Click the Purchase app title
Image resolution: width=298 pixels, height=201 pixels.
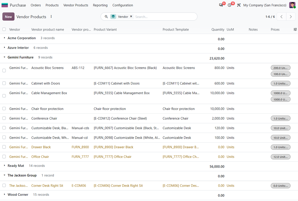(x=18, y=5)
